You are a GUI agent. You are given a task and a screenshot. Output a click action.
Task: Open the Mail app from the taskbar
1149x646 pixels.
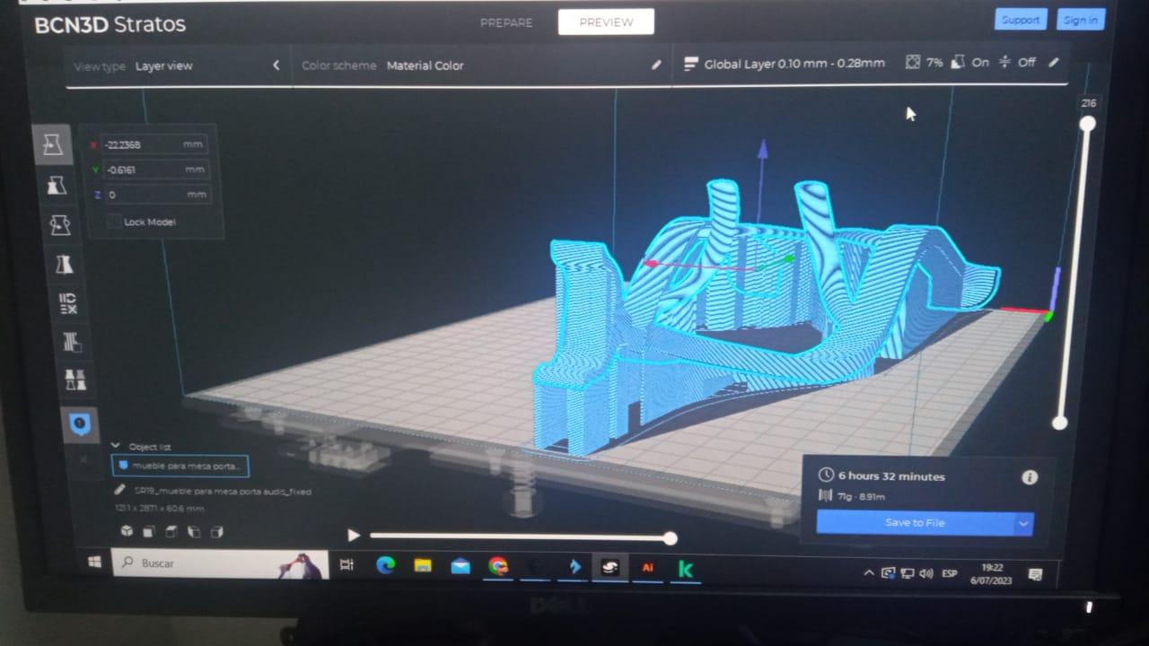pyautogui.click(x=460, y=566)
